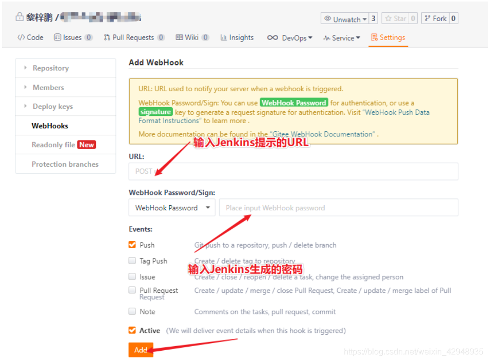Click the green WebHook Password badge
The image size is (488, 361).
pos(294,103)
